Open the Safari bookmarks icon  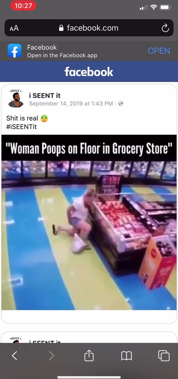pos(127,356)
